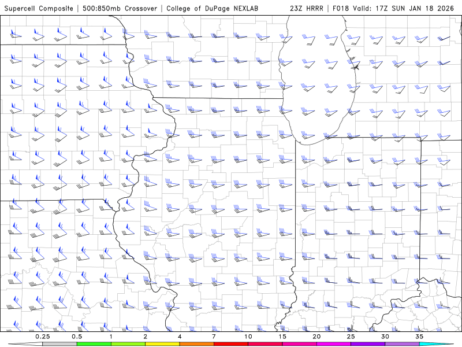Click the "23Z HRRR" model run text
This screenshot has width=462, height=347.
tap(307, 8)
